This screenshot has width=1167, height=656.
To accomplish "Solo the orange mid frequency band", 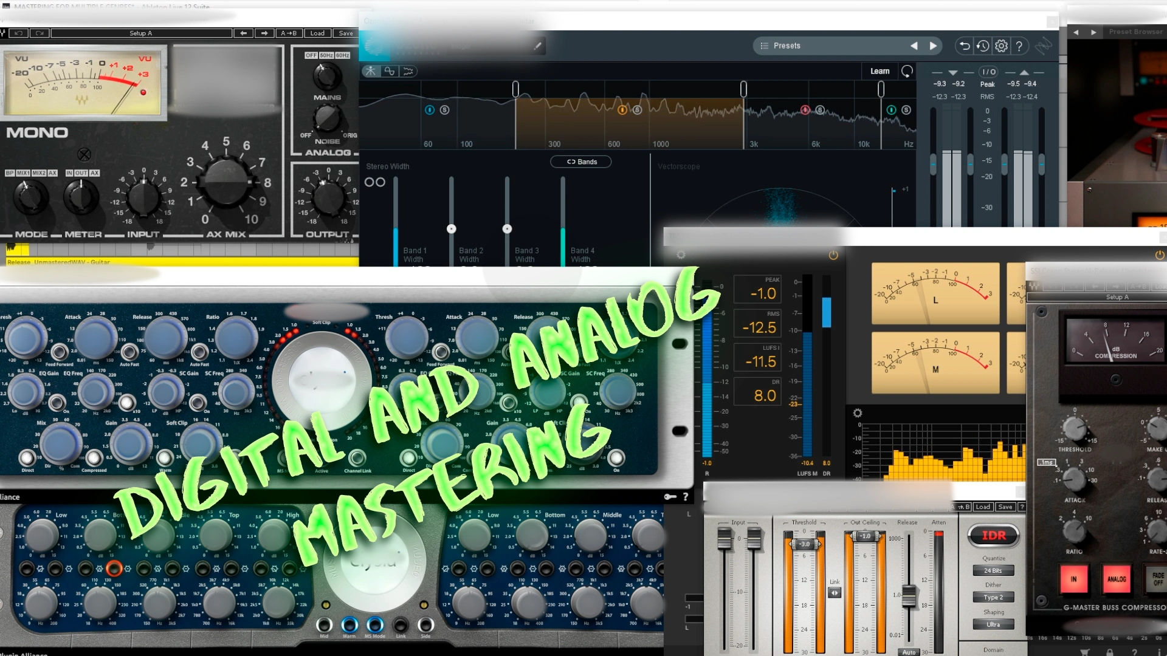I will point(637,110).
